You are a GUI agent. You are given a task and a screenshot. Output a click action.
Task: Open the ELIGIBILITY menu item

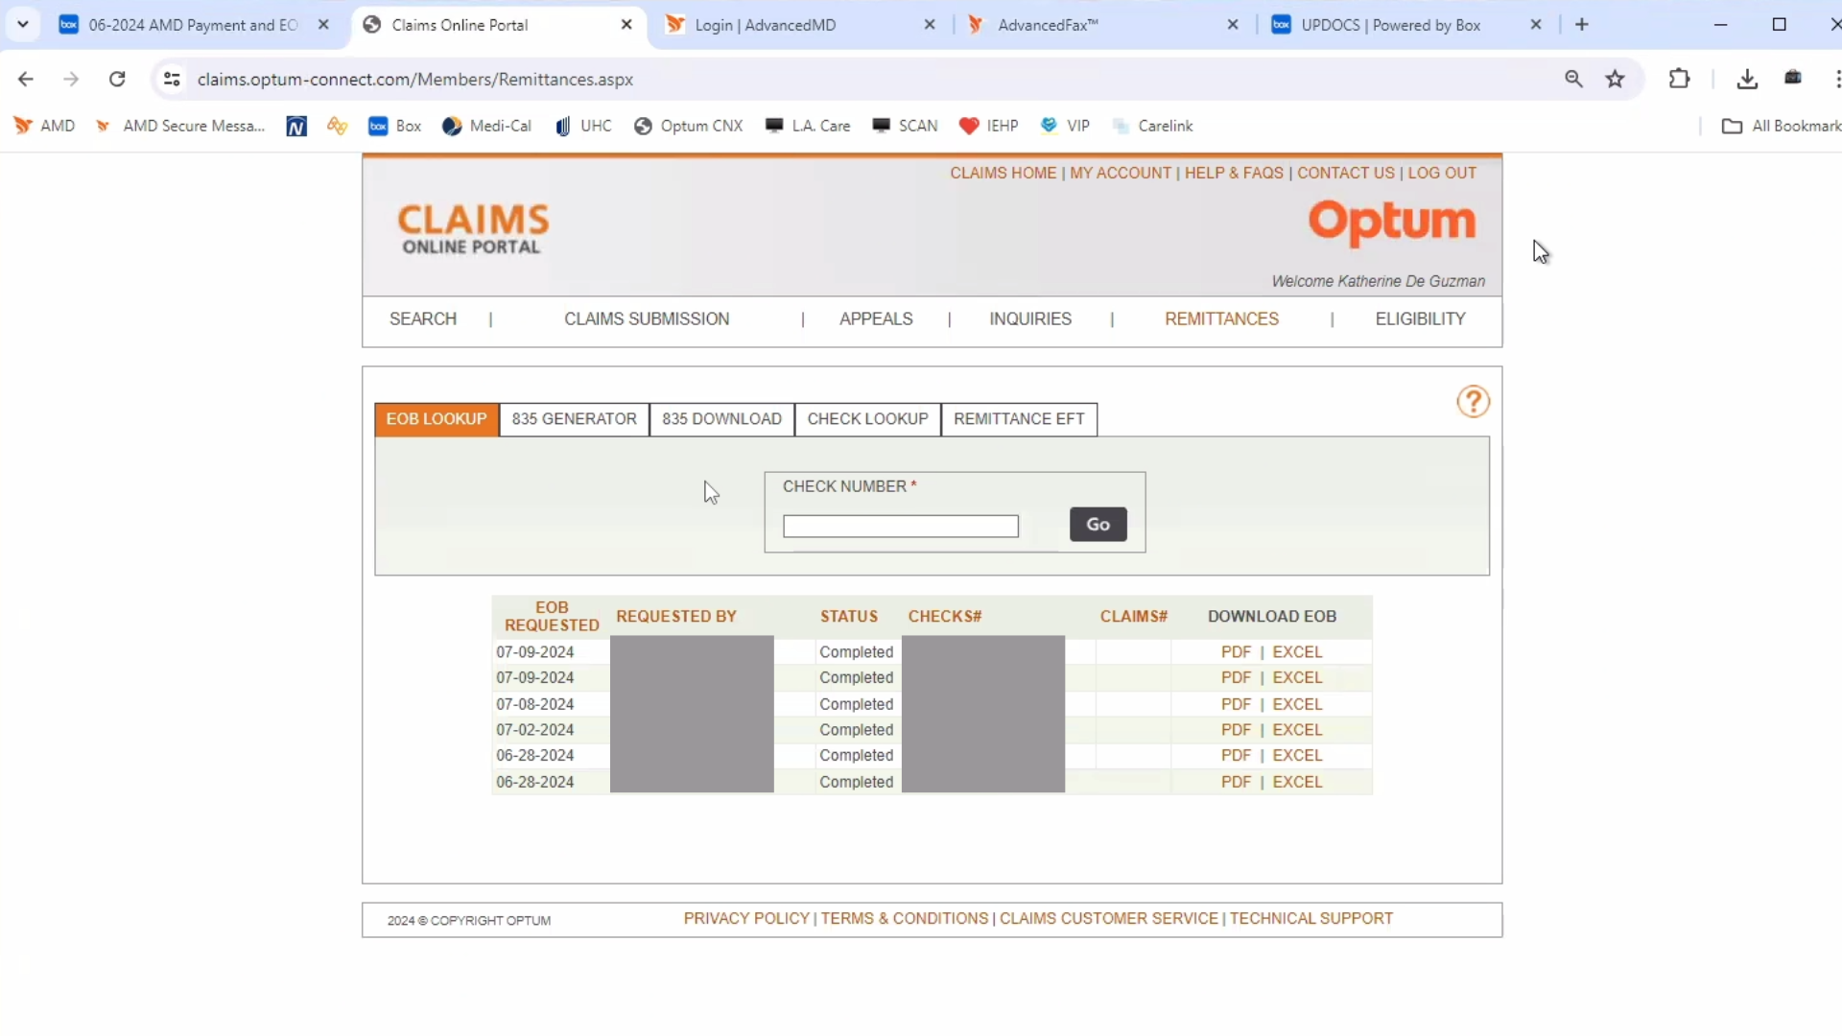(1420, 319)
